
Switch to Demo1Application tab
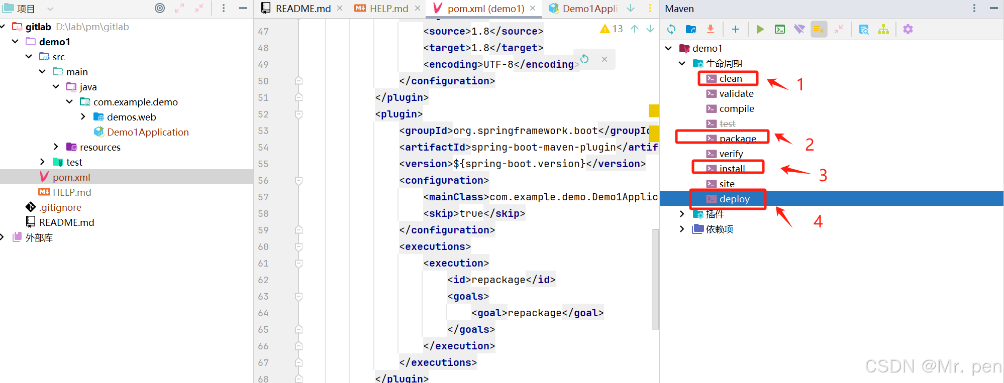tap(590, 9)
